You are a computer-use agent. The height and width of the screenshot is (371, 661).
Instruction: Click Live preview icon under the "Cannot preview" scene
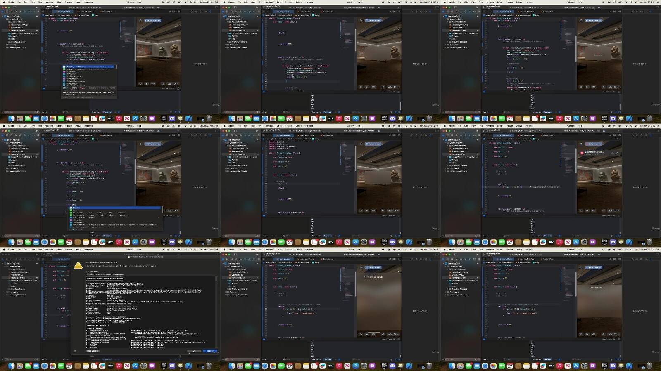click(x=581, y=210)
